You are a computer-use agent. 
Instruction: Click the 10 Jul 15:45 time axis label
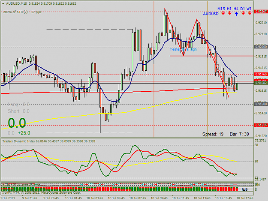pos(223,198)
